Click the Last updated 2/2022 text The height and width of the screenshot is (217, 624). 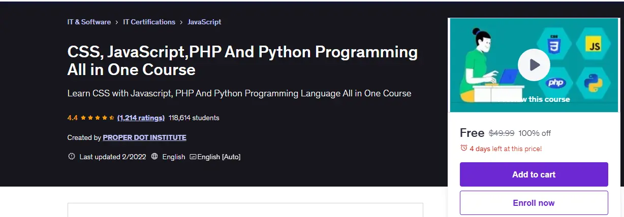point(113,157)
